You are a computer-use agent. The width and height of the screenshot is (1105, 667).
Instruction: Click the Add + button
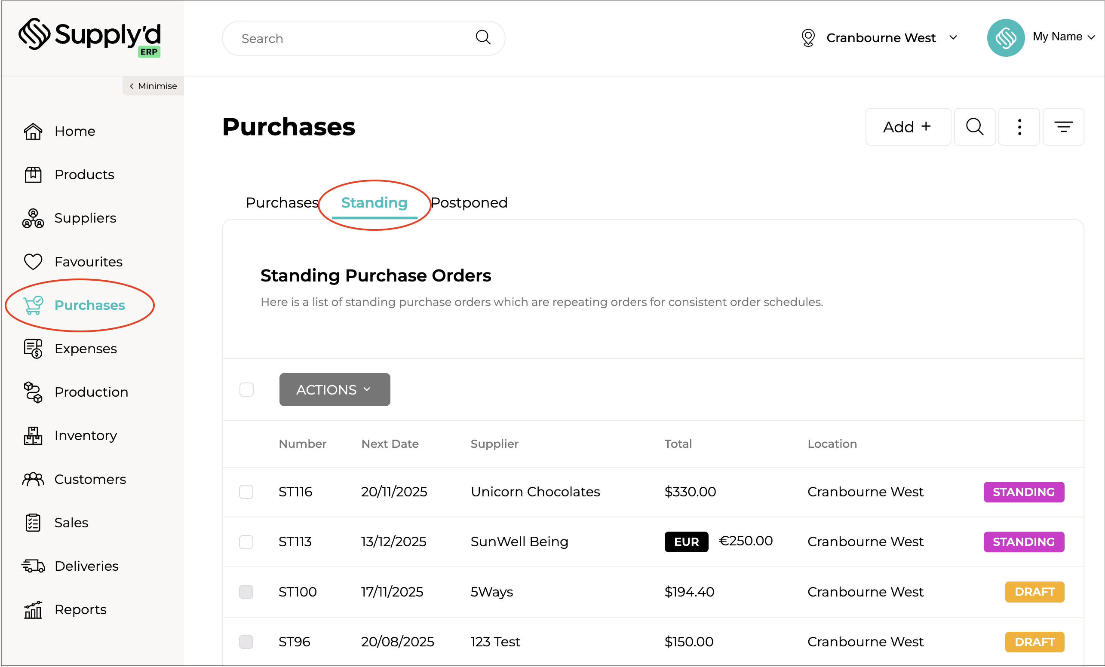coord(907,127)
